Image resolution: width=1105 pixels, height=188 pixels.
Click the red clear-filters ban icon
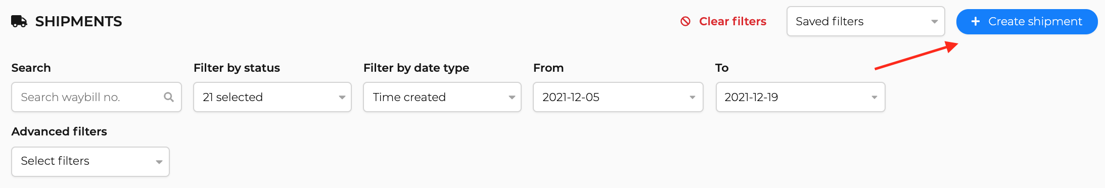click(685, 21)
